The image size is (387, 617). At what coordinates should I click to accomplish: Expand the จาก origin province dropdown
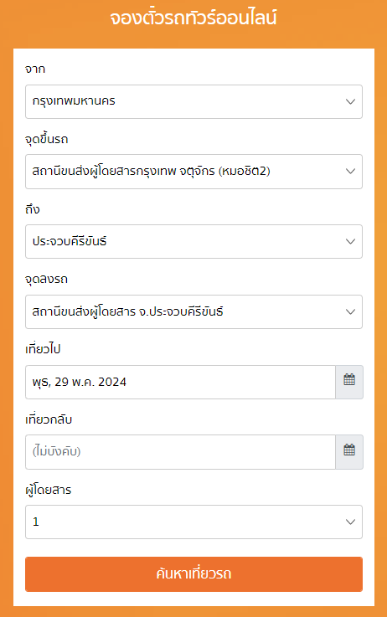(193, 101)
